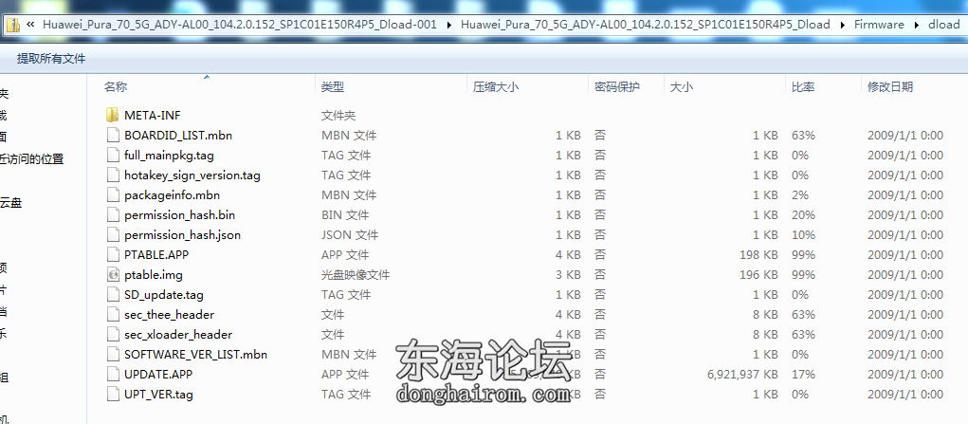This screenshot has width=968, height=424.
Task: Click the 文件夹 type of META-INF
Action: [338, 116]
